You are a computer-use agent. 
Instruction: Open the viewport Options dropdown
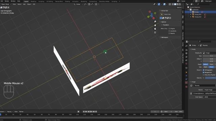tap(180, 7)
